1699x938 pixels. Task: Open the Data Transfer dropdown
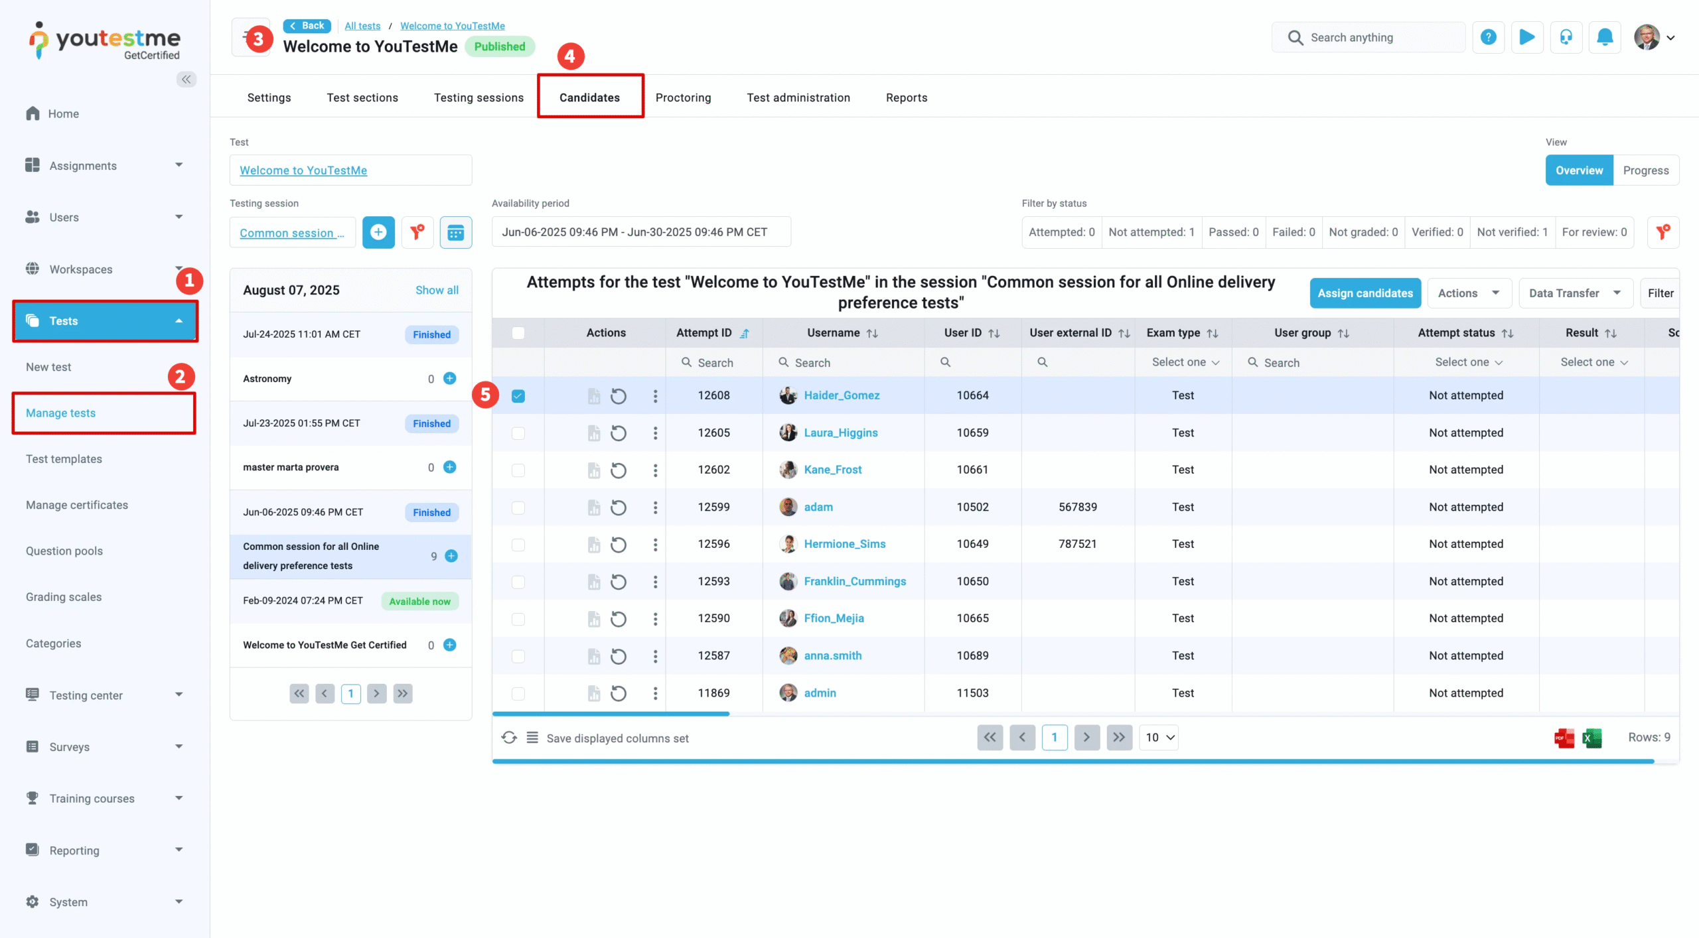click(1575, 293)
